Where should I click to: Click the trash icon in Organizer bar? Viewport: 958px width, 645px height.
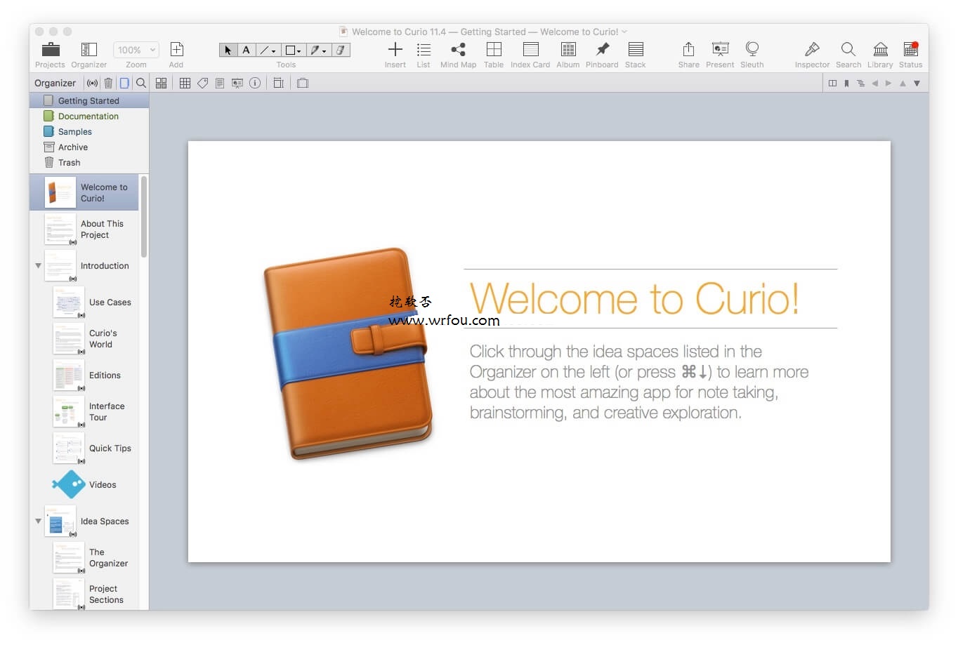[x=108, y=83]
